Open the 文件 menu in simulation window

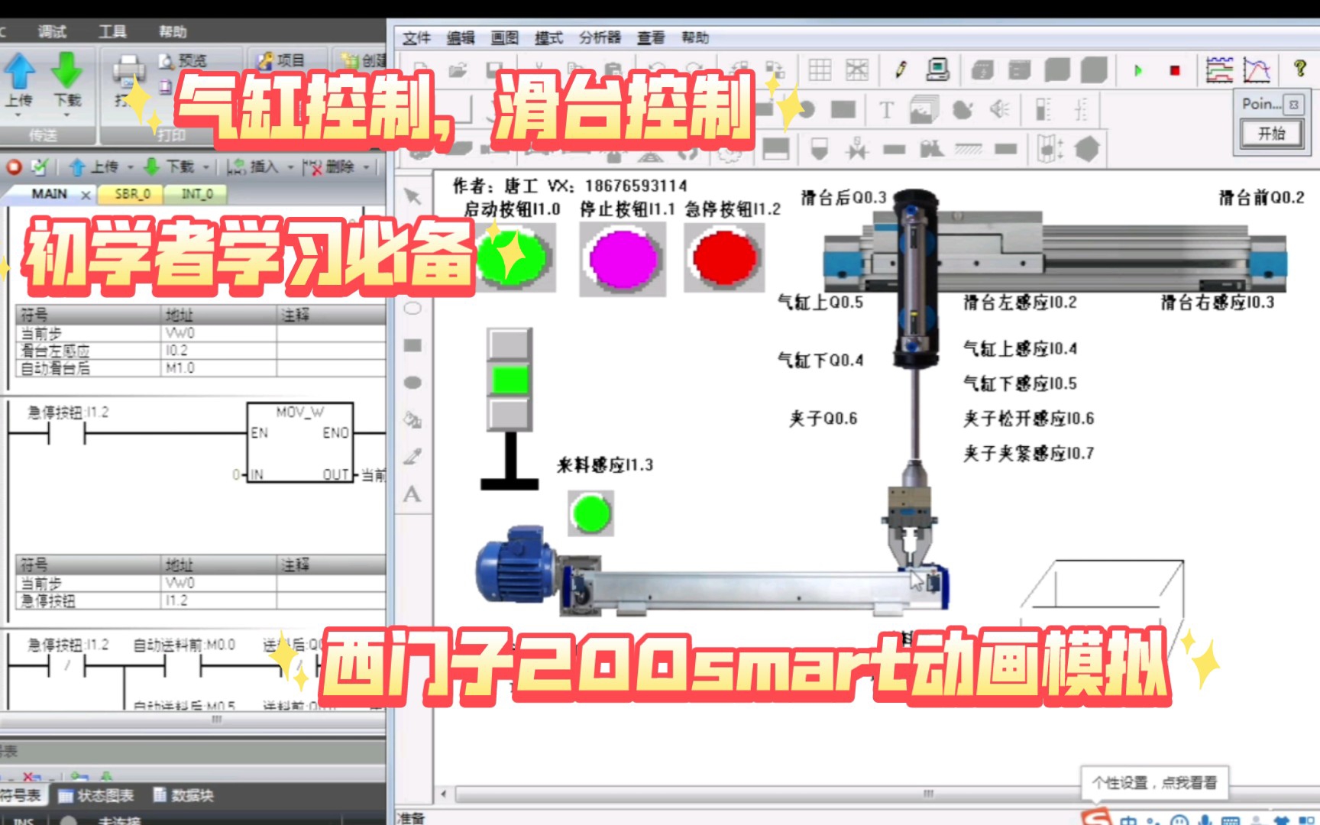coord(416,37)
